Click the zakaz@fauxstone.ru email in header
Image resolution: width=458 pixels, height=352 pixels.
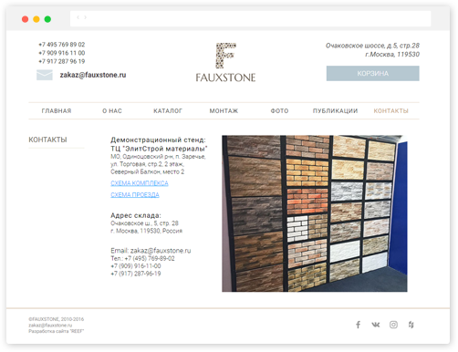(x=93, y=75)
